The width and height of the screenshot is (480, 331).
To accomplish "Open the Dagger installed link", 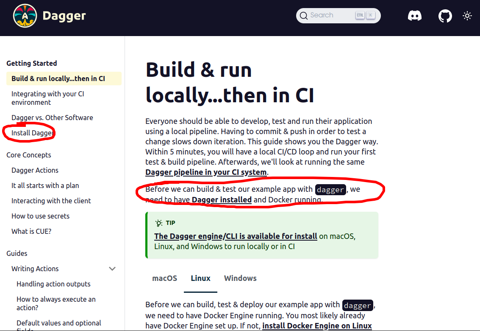I will coord(221,199).
